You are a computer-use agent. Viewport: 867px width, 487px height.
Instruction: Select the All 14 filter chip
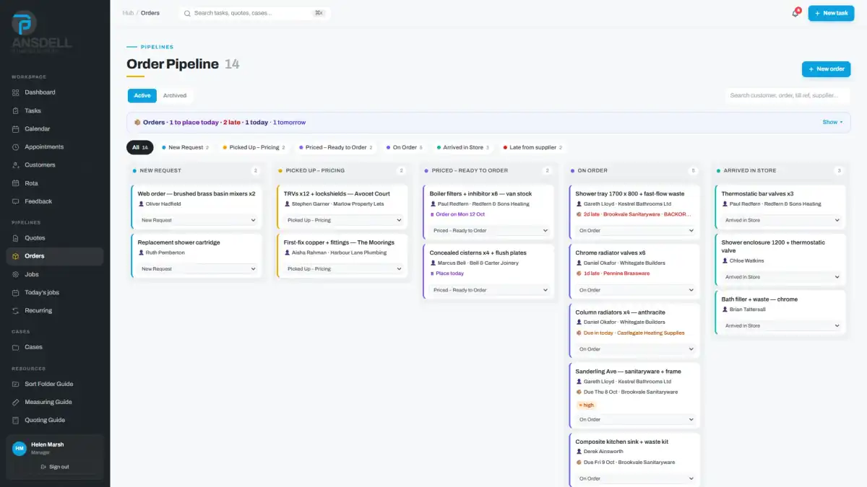tap(139, 147)
